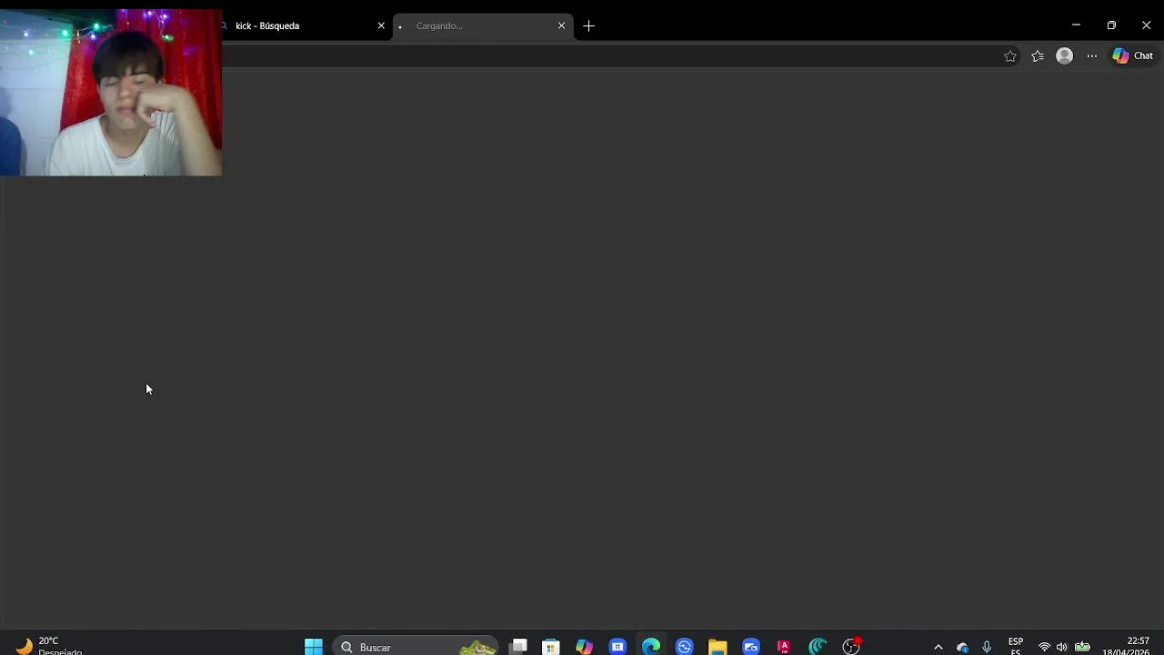Open the red A app on taskbar
Screen dimensions: 1164x655
pyautogui.click(x=784, y=647)
